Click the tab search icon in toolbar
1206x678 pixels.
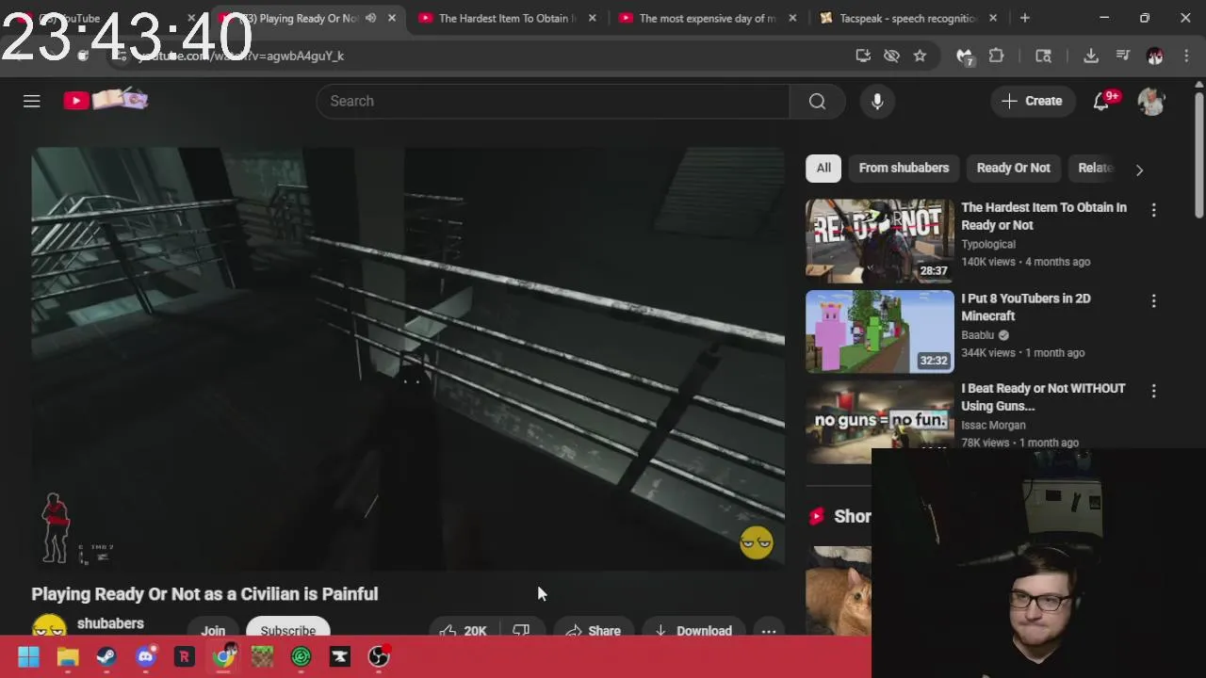[1043, 56]
